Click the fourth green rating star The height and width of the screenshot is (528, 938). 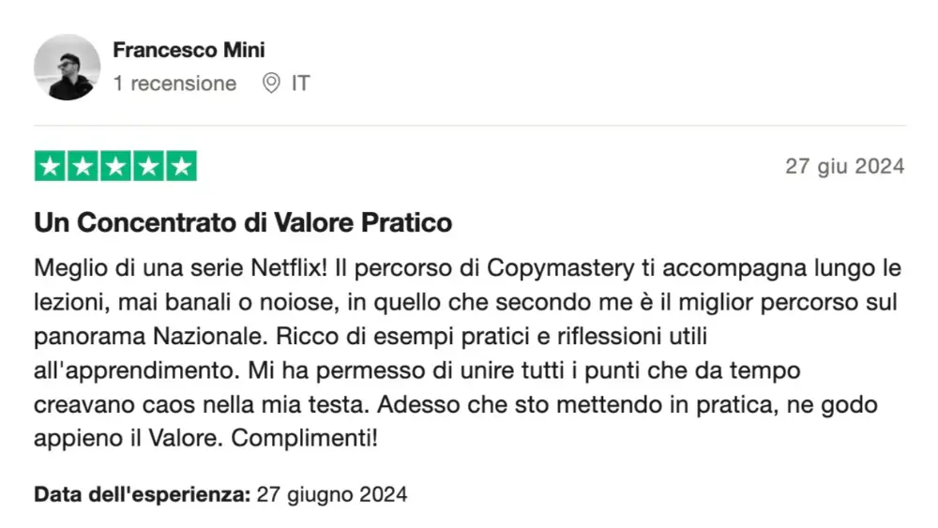pos(148,166)
